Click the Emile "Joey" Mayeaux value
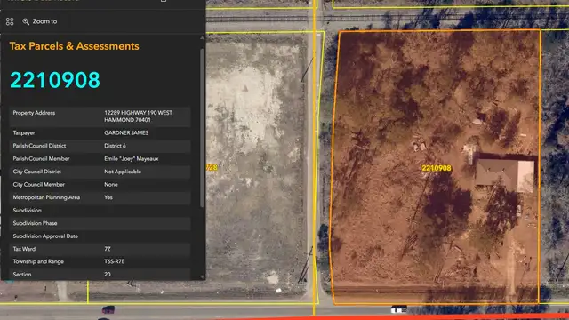The width and height of the screenshot is (569, 320). [x=132, y=158]
